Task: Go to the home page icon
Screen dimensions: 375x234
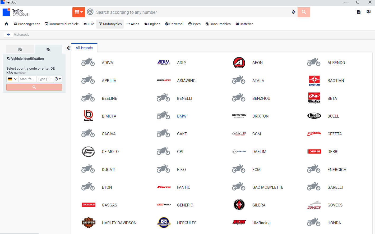Action: (6, 24)
